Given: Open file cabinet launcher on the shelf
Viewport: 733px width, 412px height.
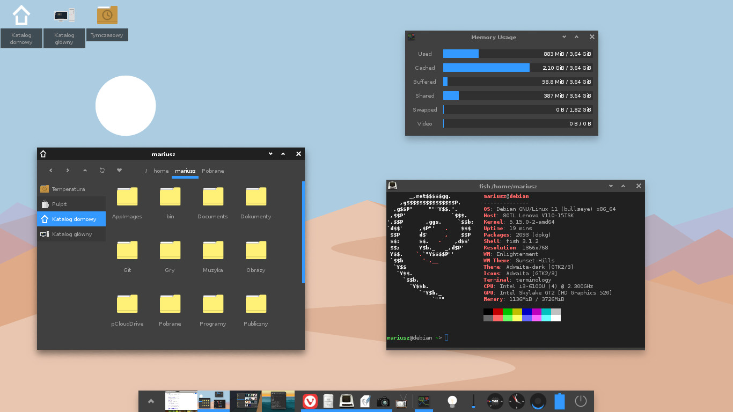Looking at the screenshot, I should tap(328, 401).
